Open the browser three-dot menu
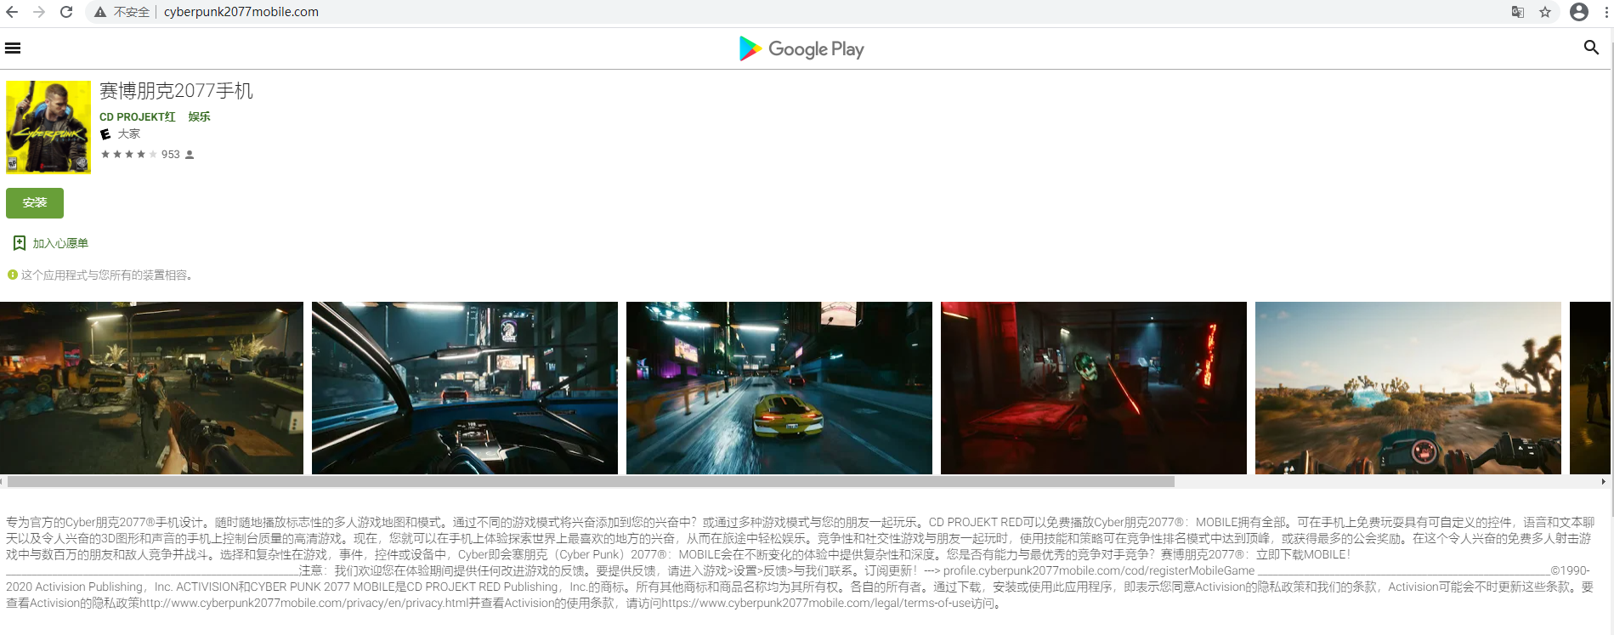This screenshot has height=635, width=1614. pyautogui.click(x=1606, y=12)
